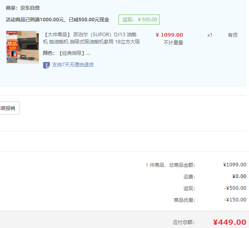Click the quantity x1 text
The height and width of the screenshot is (228, 249).
click(x=210, y=35)
